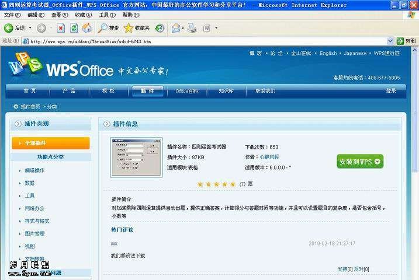The image size is (419, 280).
Task: Click the Edit with Word icon
Action: point(206,28)
